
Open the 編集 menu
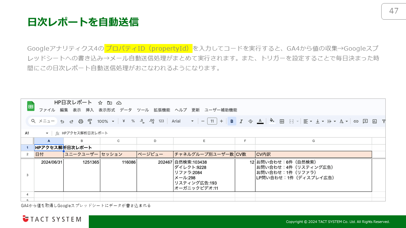point(64,110)
